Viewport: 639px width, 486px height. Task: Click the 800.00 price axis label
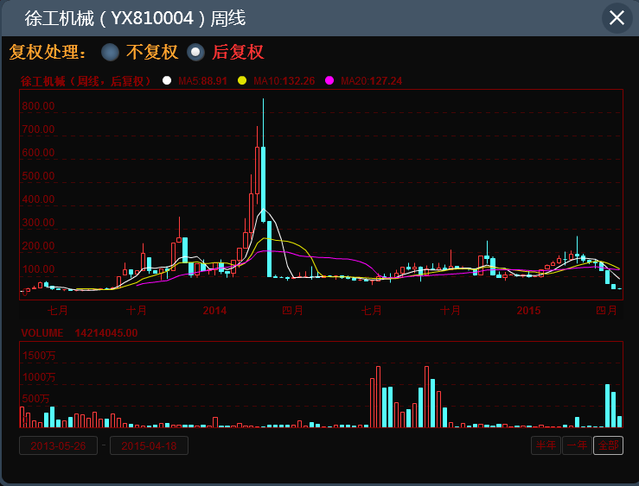[38, 106]
